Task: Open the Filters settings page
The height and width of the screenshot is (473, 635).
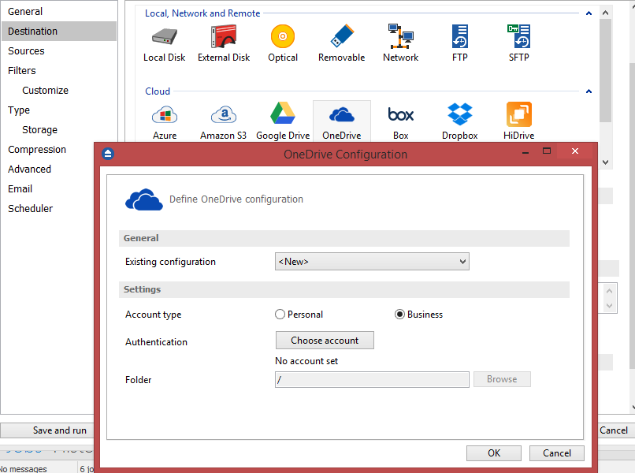Action: 22,70
